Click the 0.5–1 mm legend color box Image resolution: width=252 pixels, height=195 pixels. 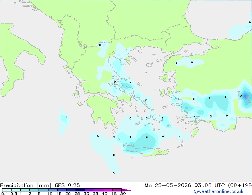tap(16, 190)
